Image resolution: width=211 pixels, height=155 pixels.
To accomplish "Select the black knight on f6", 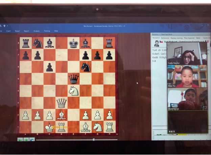I will [86, 67].
